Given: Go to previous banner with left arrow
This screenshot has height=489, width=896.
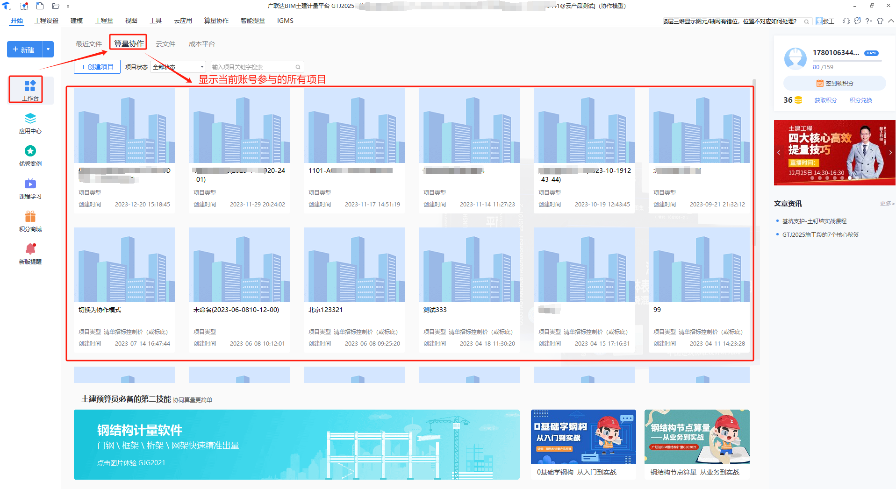Looking at the screenshot, I should [x=779, y=153].
